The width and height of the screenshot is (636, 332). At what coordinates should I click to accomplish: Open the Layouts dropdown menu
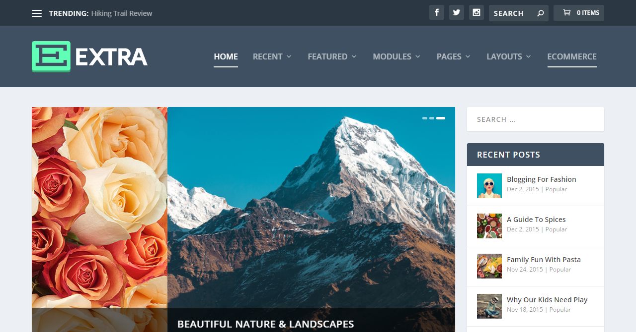click(509, 56)
